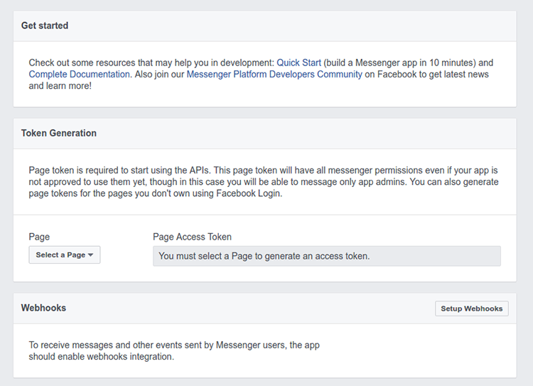Click the 'should enable webhooks integration' line
This screenshot has width=533, height=386.
[x=102, y=356]
